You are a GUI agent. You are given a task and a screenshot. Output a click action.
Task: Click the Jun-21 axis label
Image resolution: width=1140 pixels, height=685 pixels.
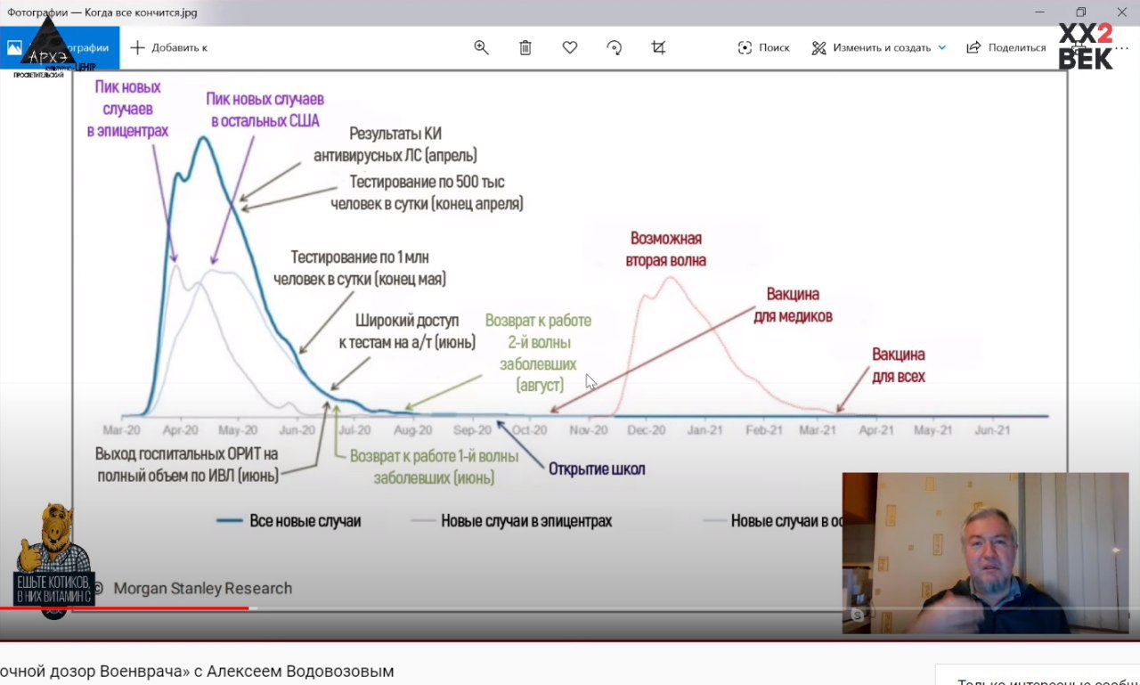pyautogui.click(x=992, y=429)
